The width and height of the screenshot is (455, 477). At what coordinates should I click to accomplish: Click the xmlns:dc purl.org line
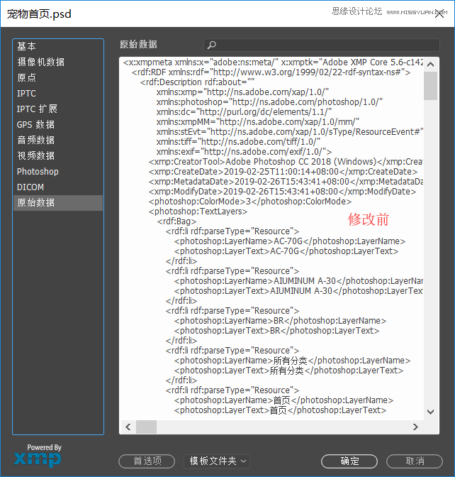coord(244,112)
